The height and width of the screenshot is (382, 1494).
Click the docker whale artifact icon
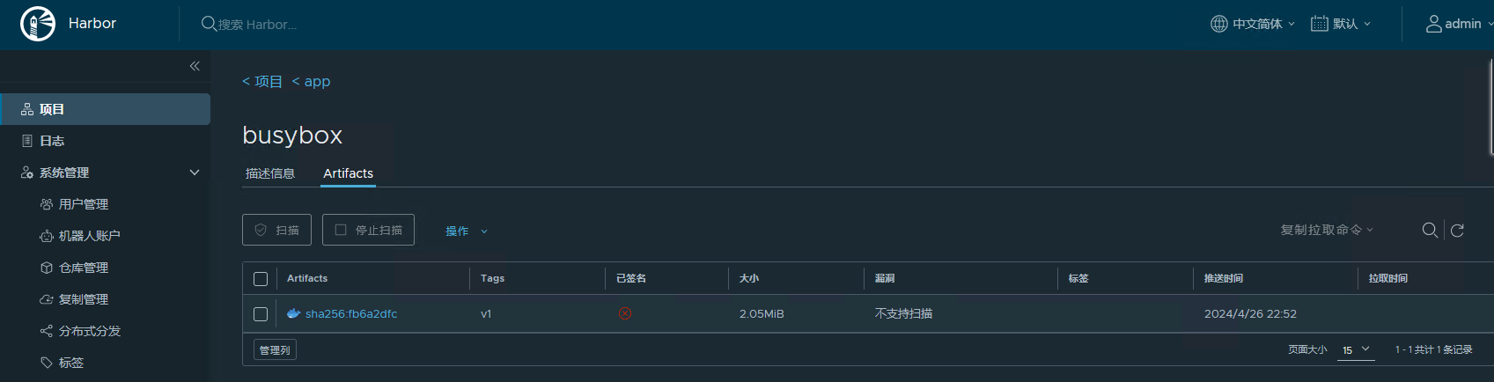[x=294, y=313]
